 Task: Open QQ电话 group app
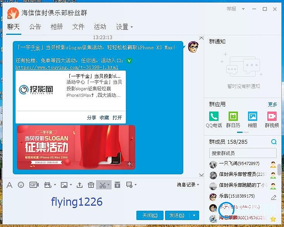tap(214, 116)
